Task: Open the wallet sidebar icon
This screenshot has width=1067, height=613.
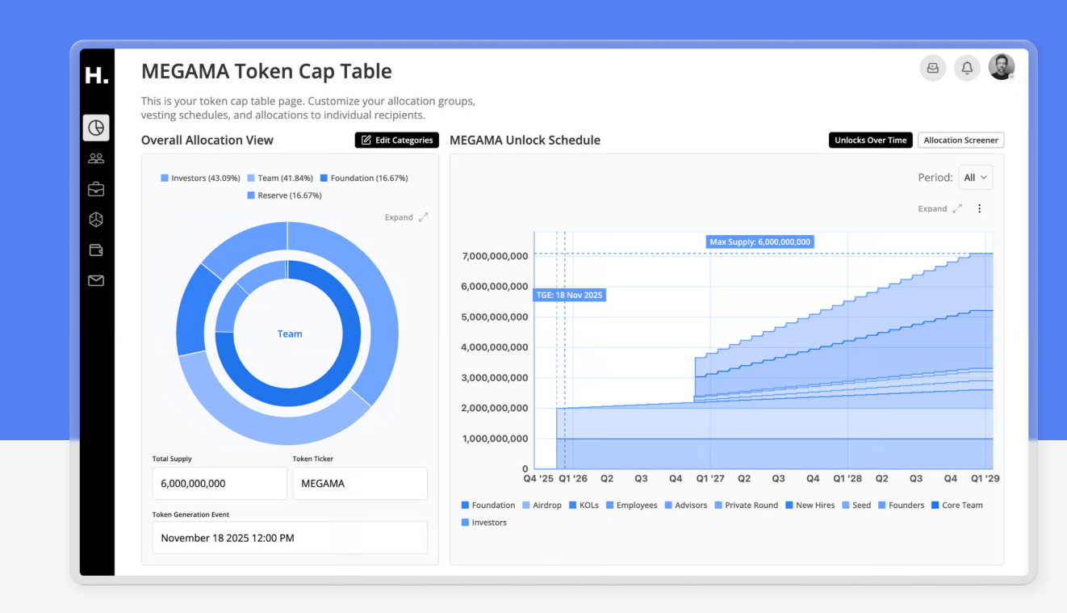Action: pyautogui.click(x=96, y=250)
